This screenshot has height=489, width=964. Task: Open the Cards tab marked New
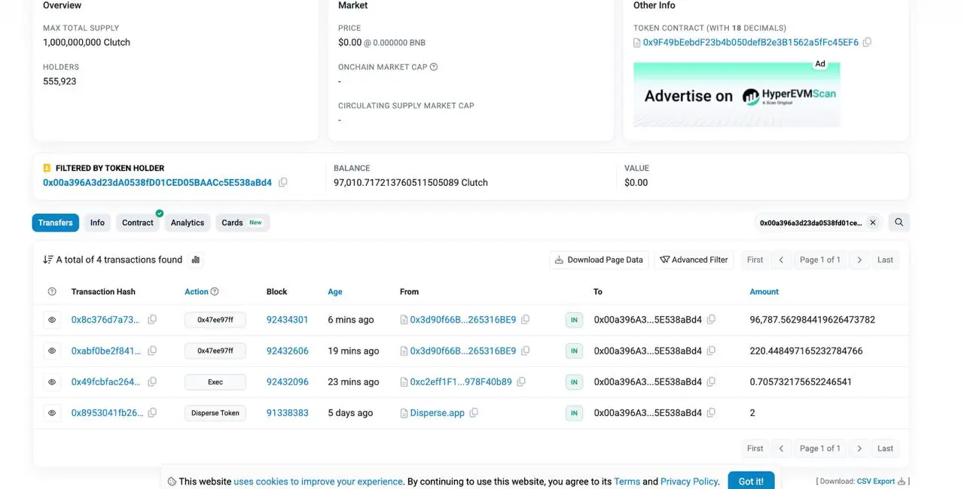pos(243,223)
